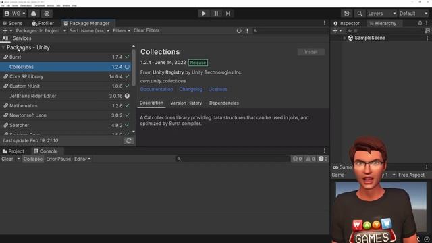Viewport: 432px width, 243px height.
Task: Open the Documentation link
Action: (157, 89)
